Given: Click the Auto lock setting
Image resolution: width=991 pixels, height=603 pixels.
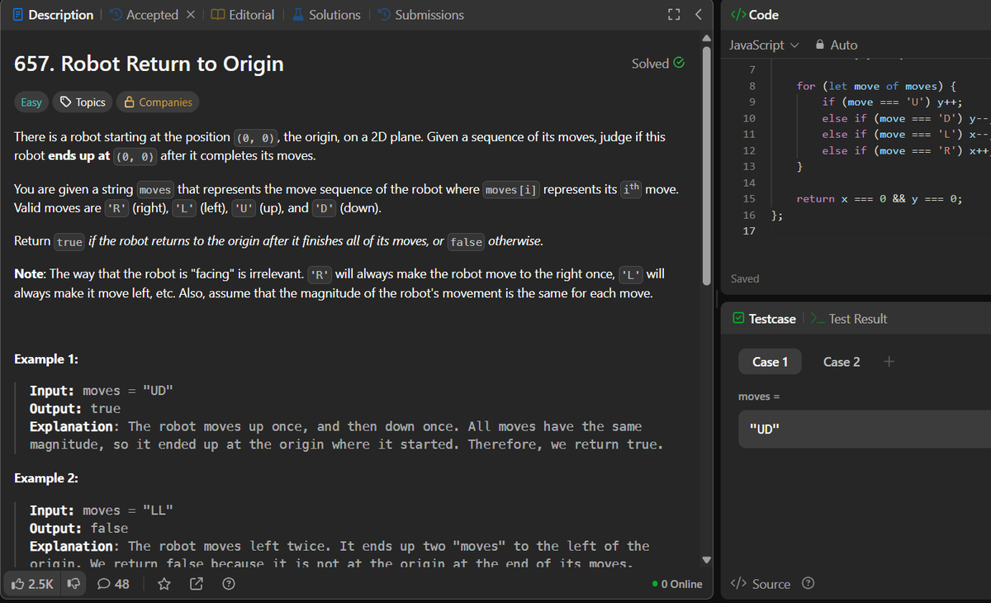Looking at the screenshot, I should click(837, 45).
